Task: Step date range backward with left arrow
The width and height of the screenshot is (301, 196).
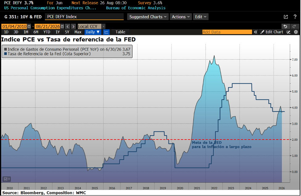Action: pos(67,26)
